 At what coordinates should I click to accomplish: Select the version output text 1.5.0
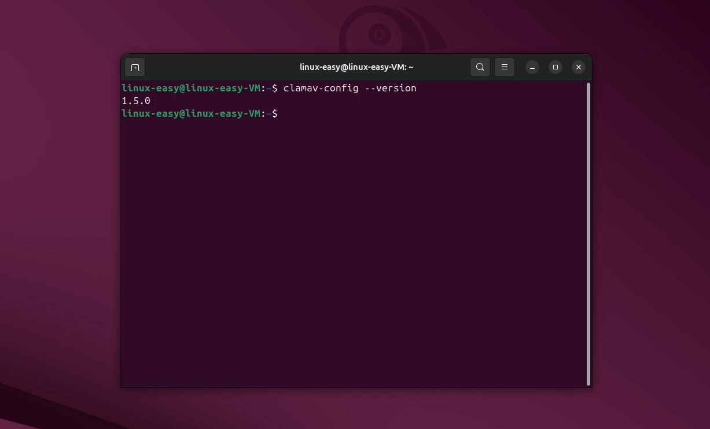(x=135, y=101)
